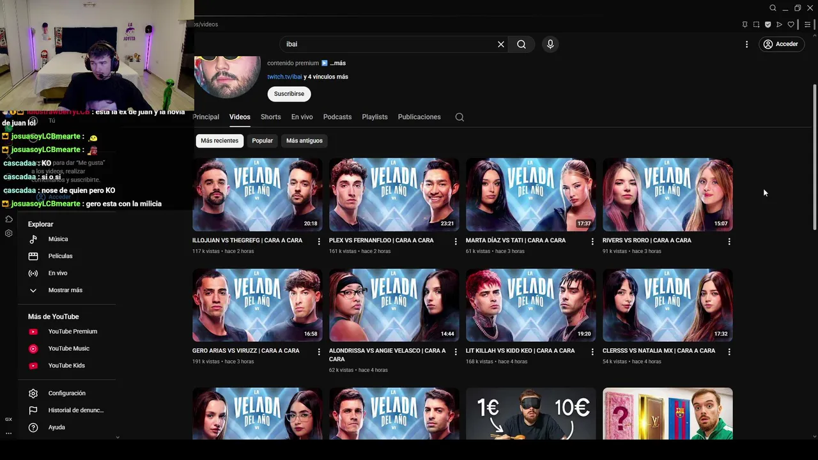The width and height of the screenshot is (818, 460).
Task: Click LIT KILLAH VS KIDD KEO title
Action: click(x=519, y=351)
